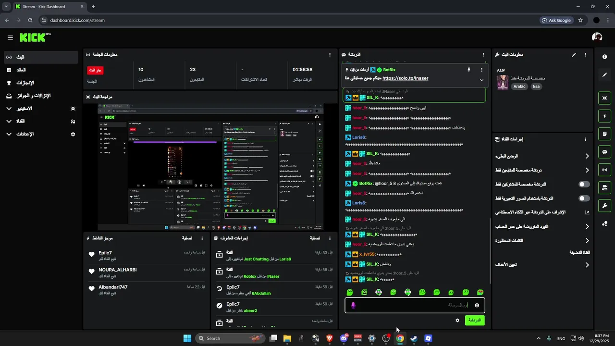Expand القيود المفروضة على عمر الحساب option
The image size is (615, 346).
[x=542, y=226]
